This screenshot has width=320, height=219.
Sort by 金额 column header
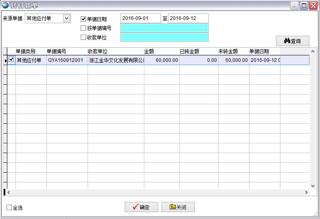coord(149,51)
